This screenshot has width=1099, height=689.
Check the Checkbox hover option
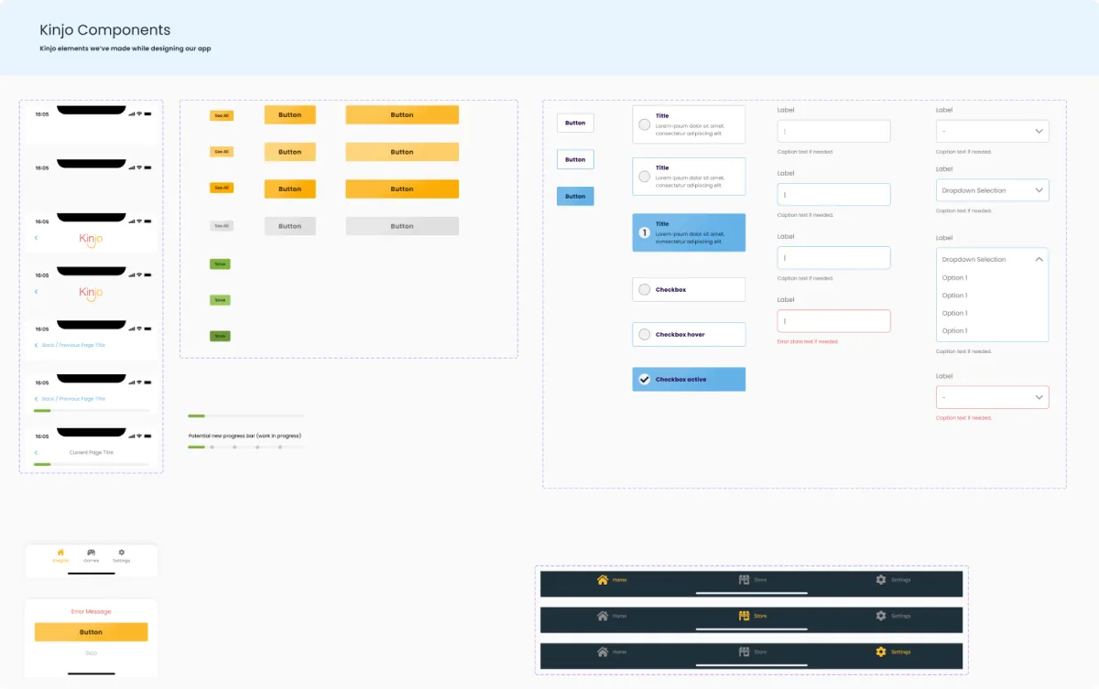tap(645, 334)
